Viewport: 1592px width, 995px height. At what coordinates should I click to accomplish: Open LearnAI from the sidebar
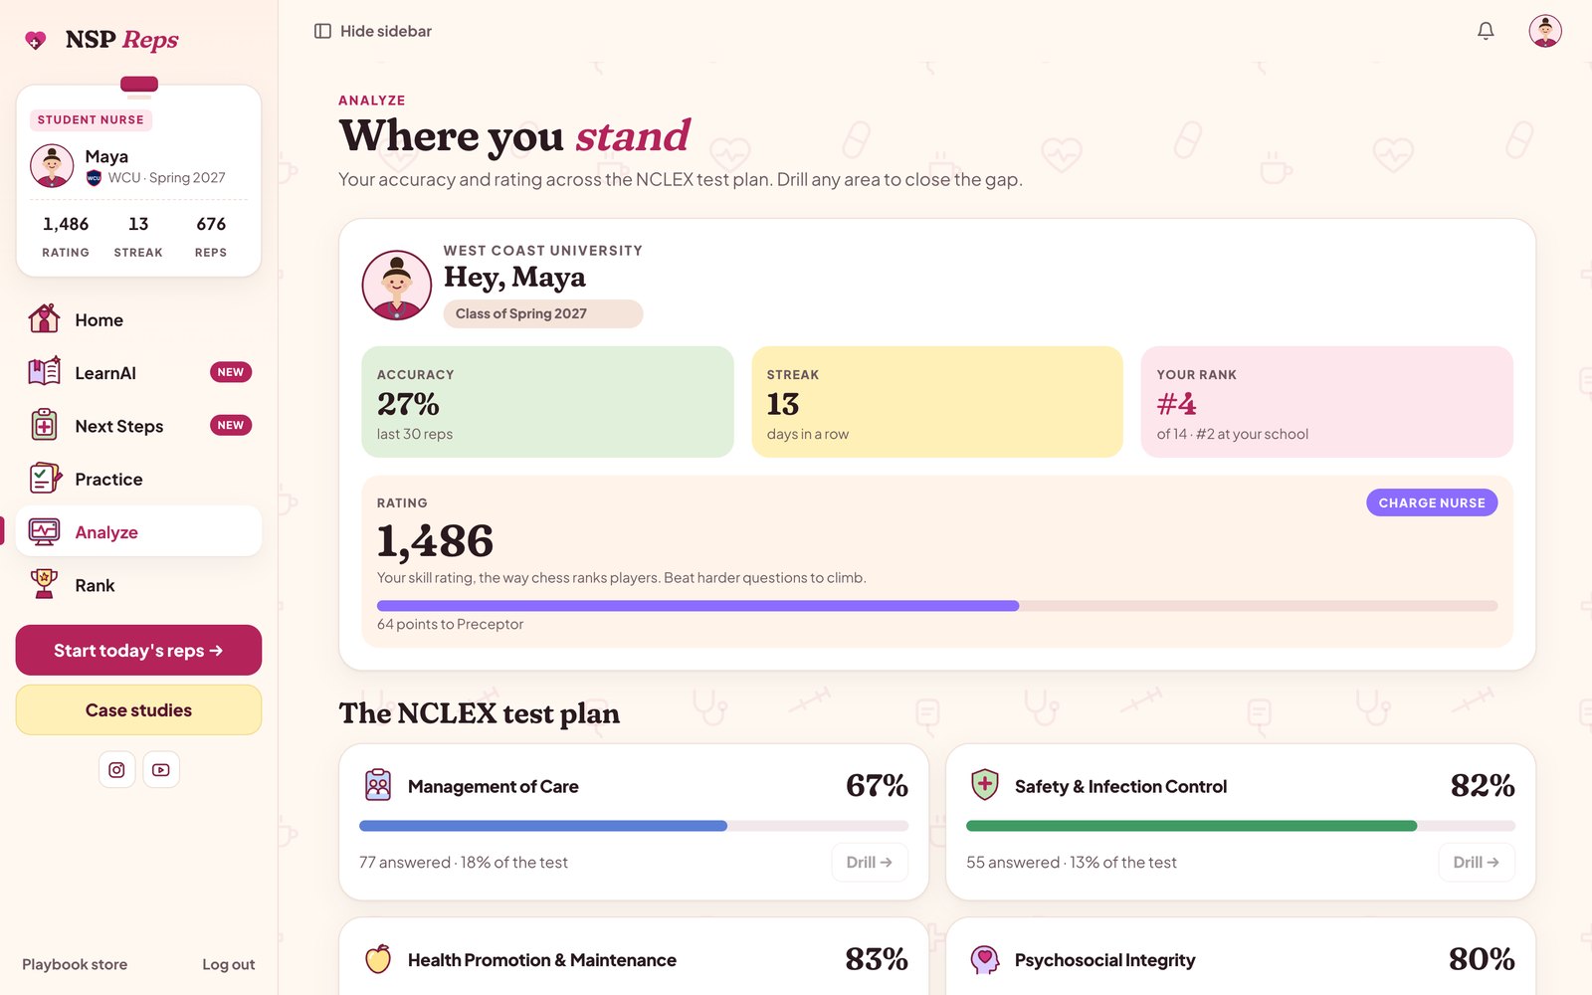click(138, 372)
